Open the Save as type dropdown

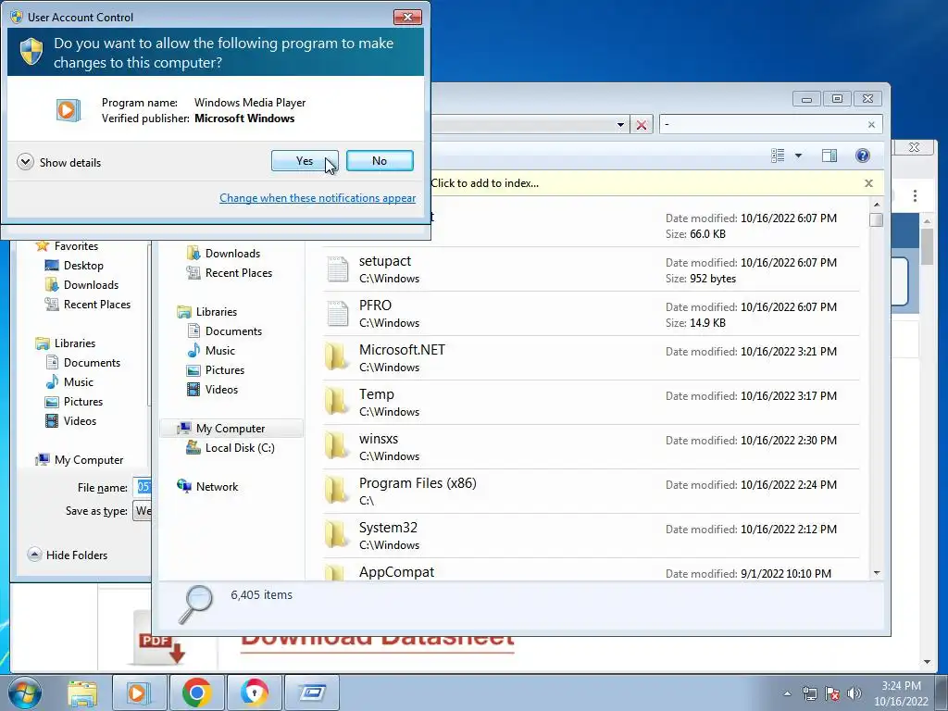pos(143,511)
